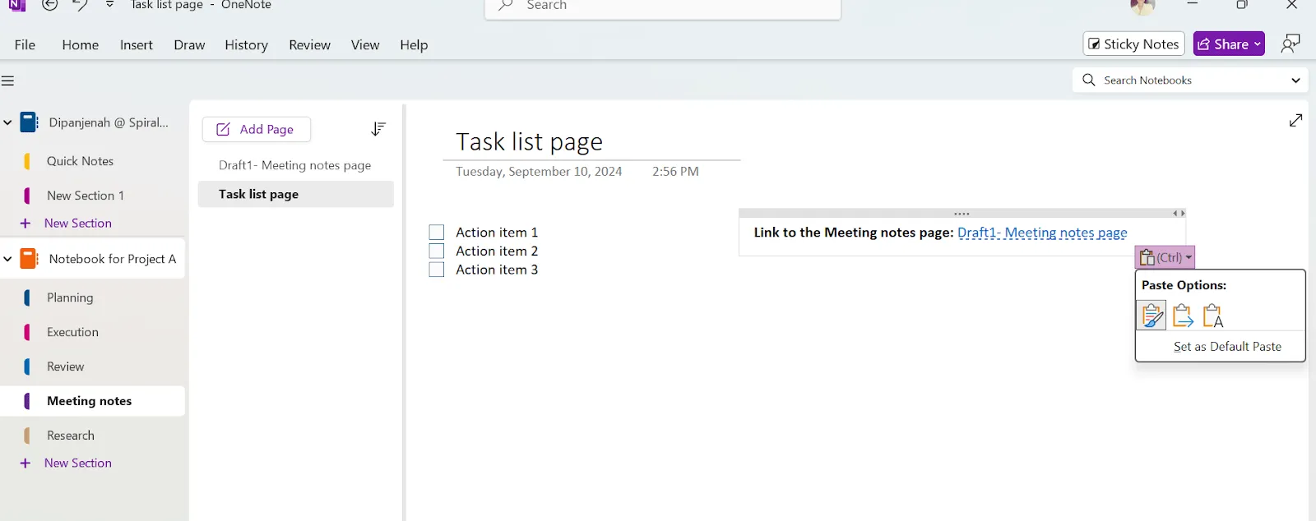
Task: Expand the Search Notebooks scope dropdown
Action: [1295, 81]
